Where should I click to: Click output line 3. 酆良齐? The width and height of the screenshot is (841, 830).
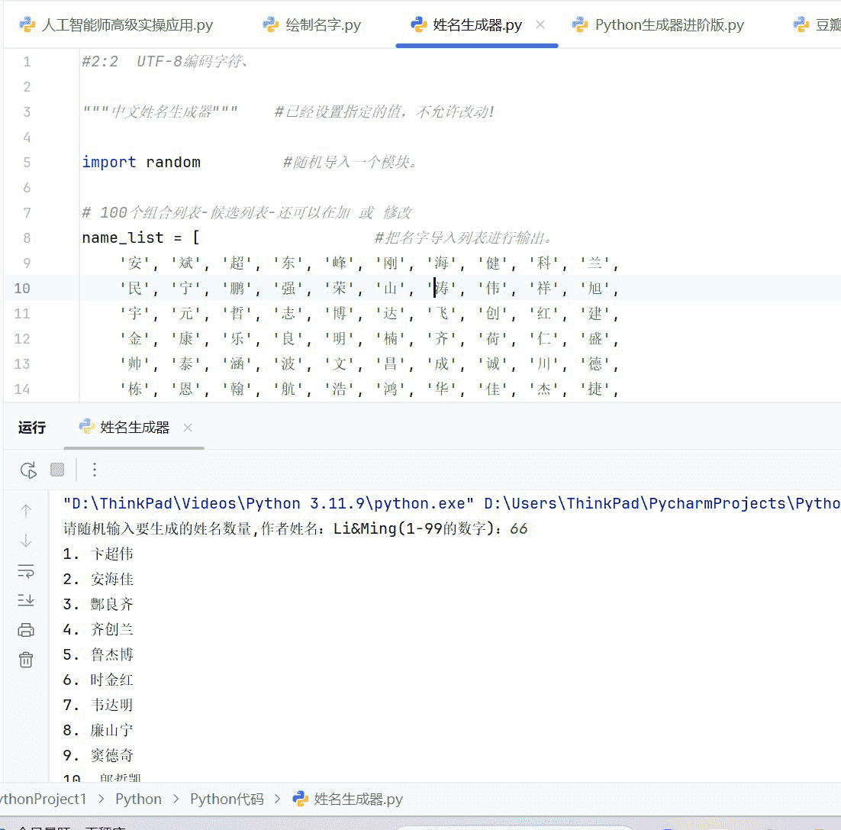click(98, 604)
